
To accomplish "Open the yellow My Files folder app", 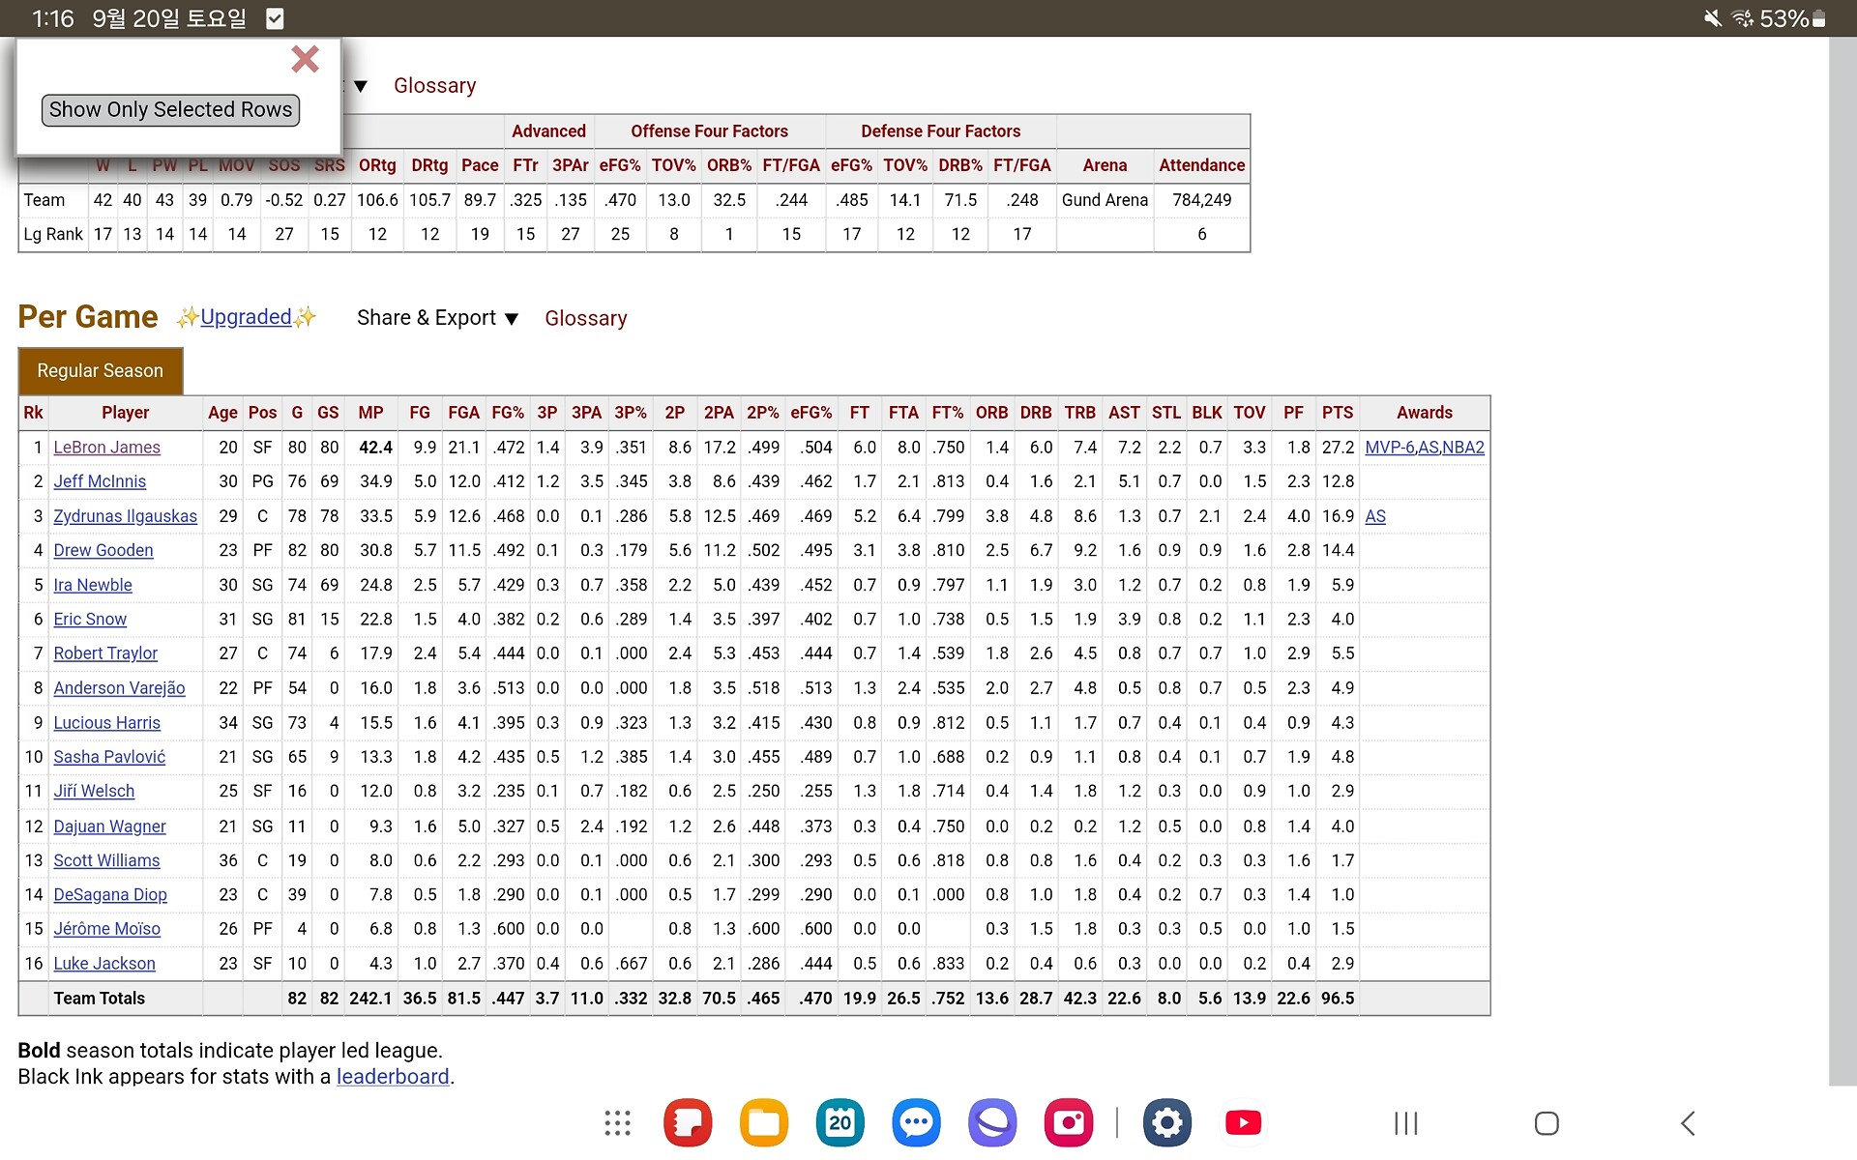I will point(763,1123).
